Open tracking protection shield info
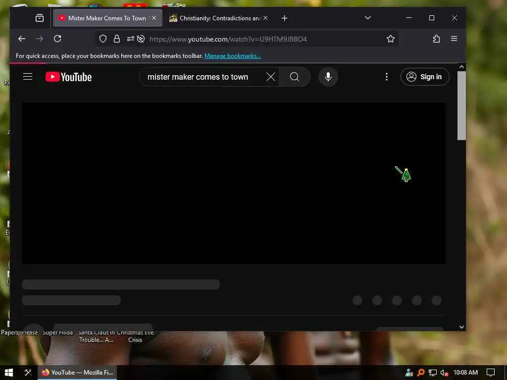 pos(103,39)
